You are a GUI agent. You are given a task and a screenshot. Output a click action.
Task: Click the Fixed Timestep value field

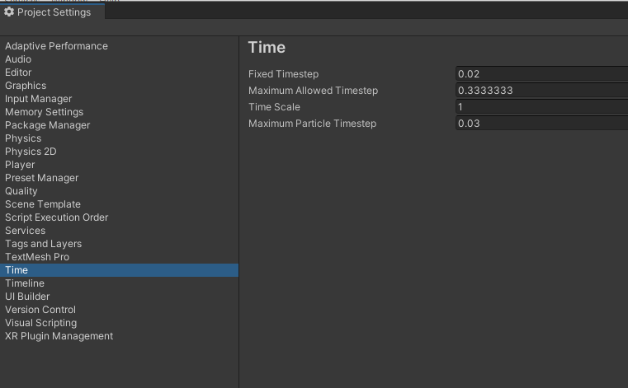(x=541, y=74)
